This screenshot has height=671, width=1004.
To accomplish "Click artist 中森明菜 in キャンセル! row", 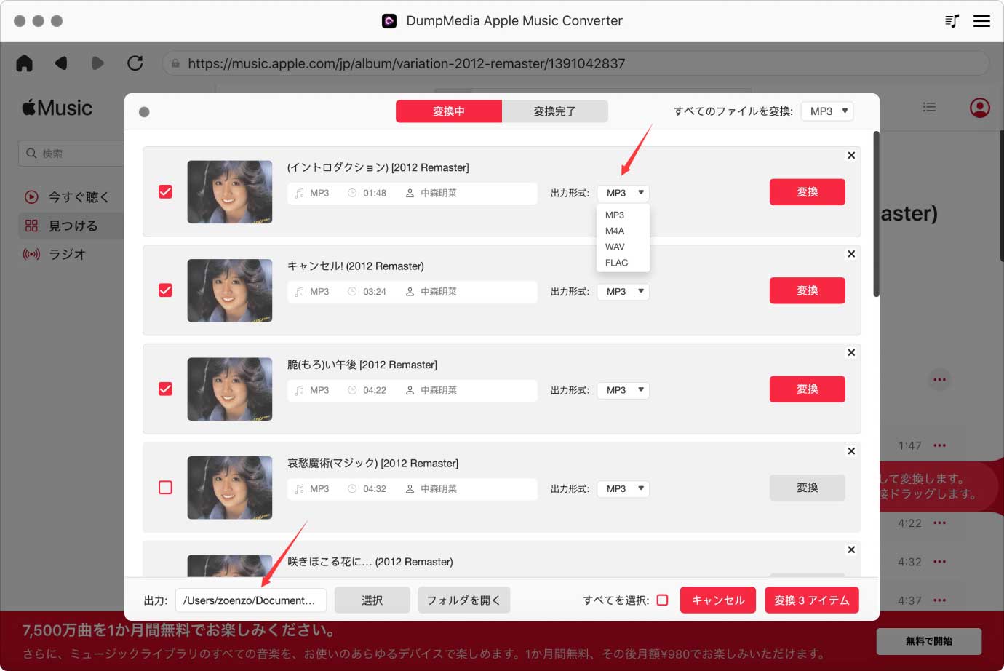I will pos(439,291).
